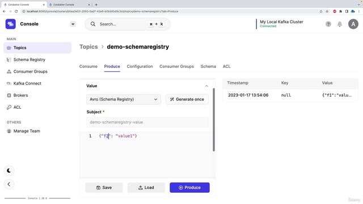This screenshot has height=204, width=363.
Task: Click the null key cell
Action: [x=286, y=95]
